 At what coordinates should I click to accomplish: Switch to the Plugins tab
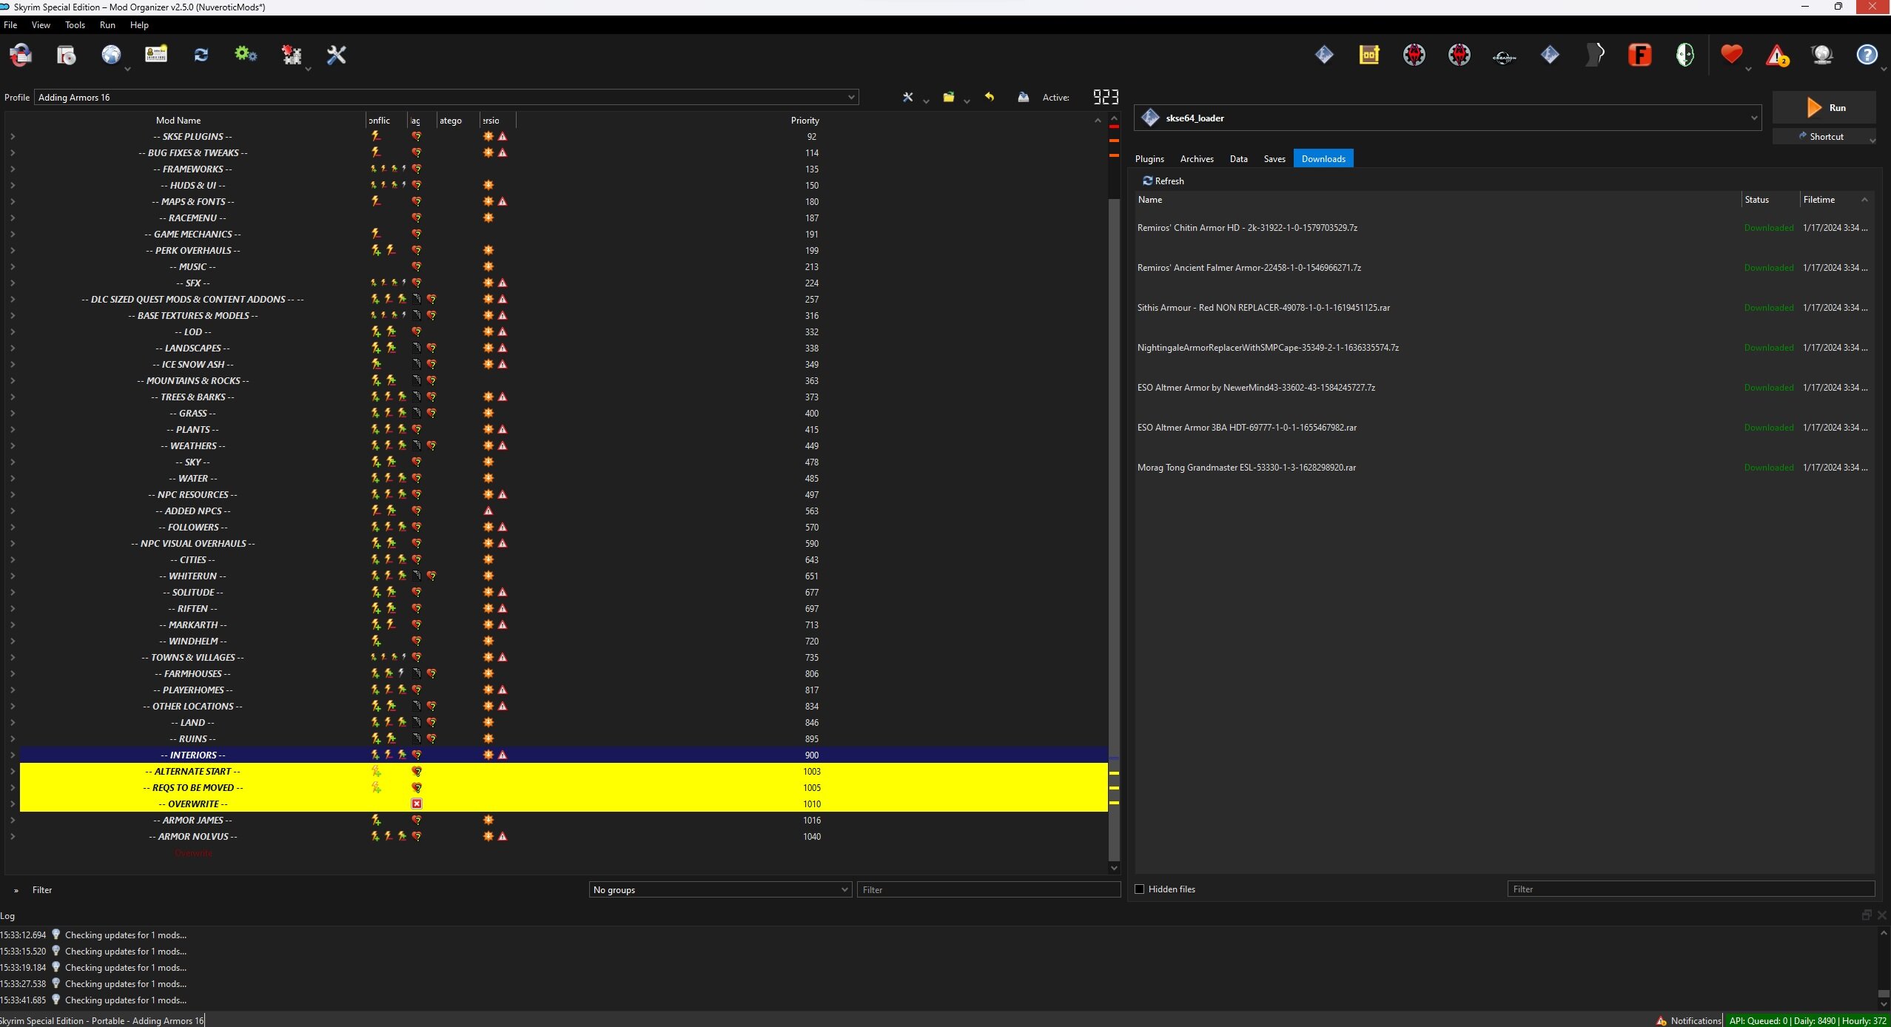pyautogui.click(x=1149, y=158)
